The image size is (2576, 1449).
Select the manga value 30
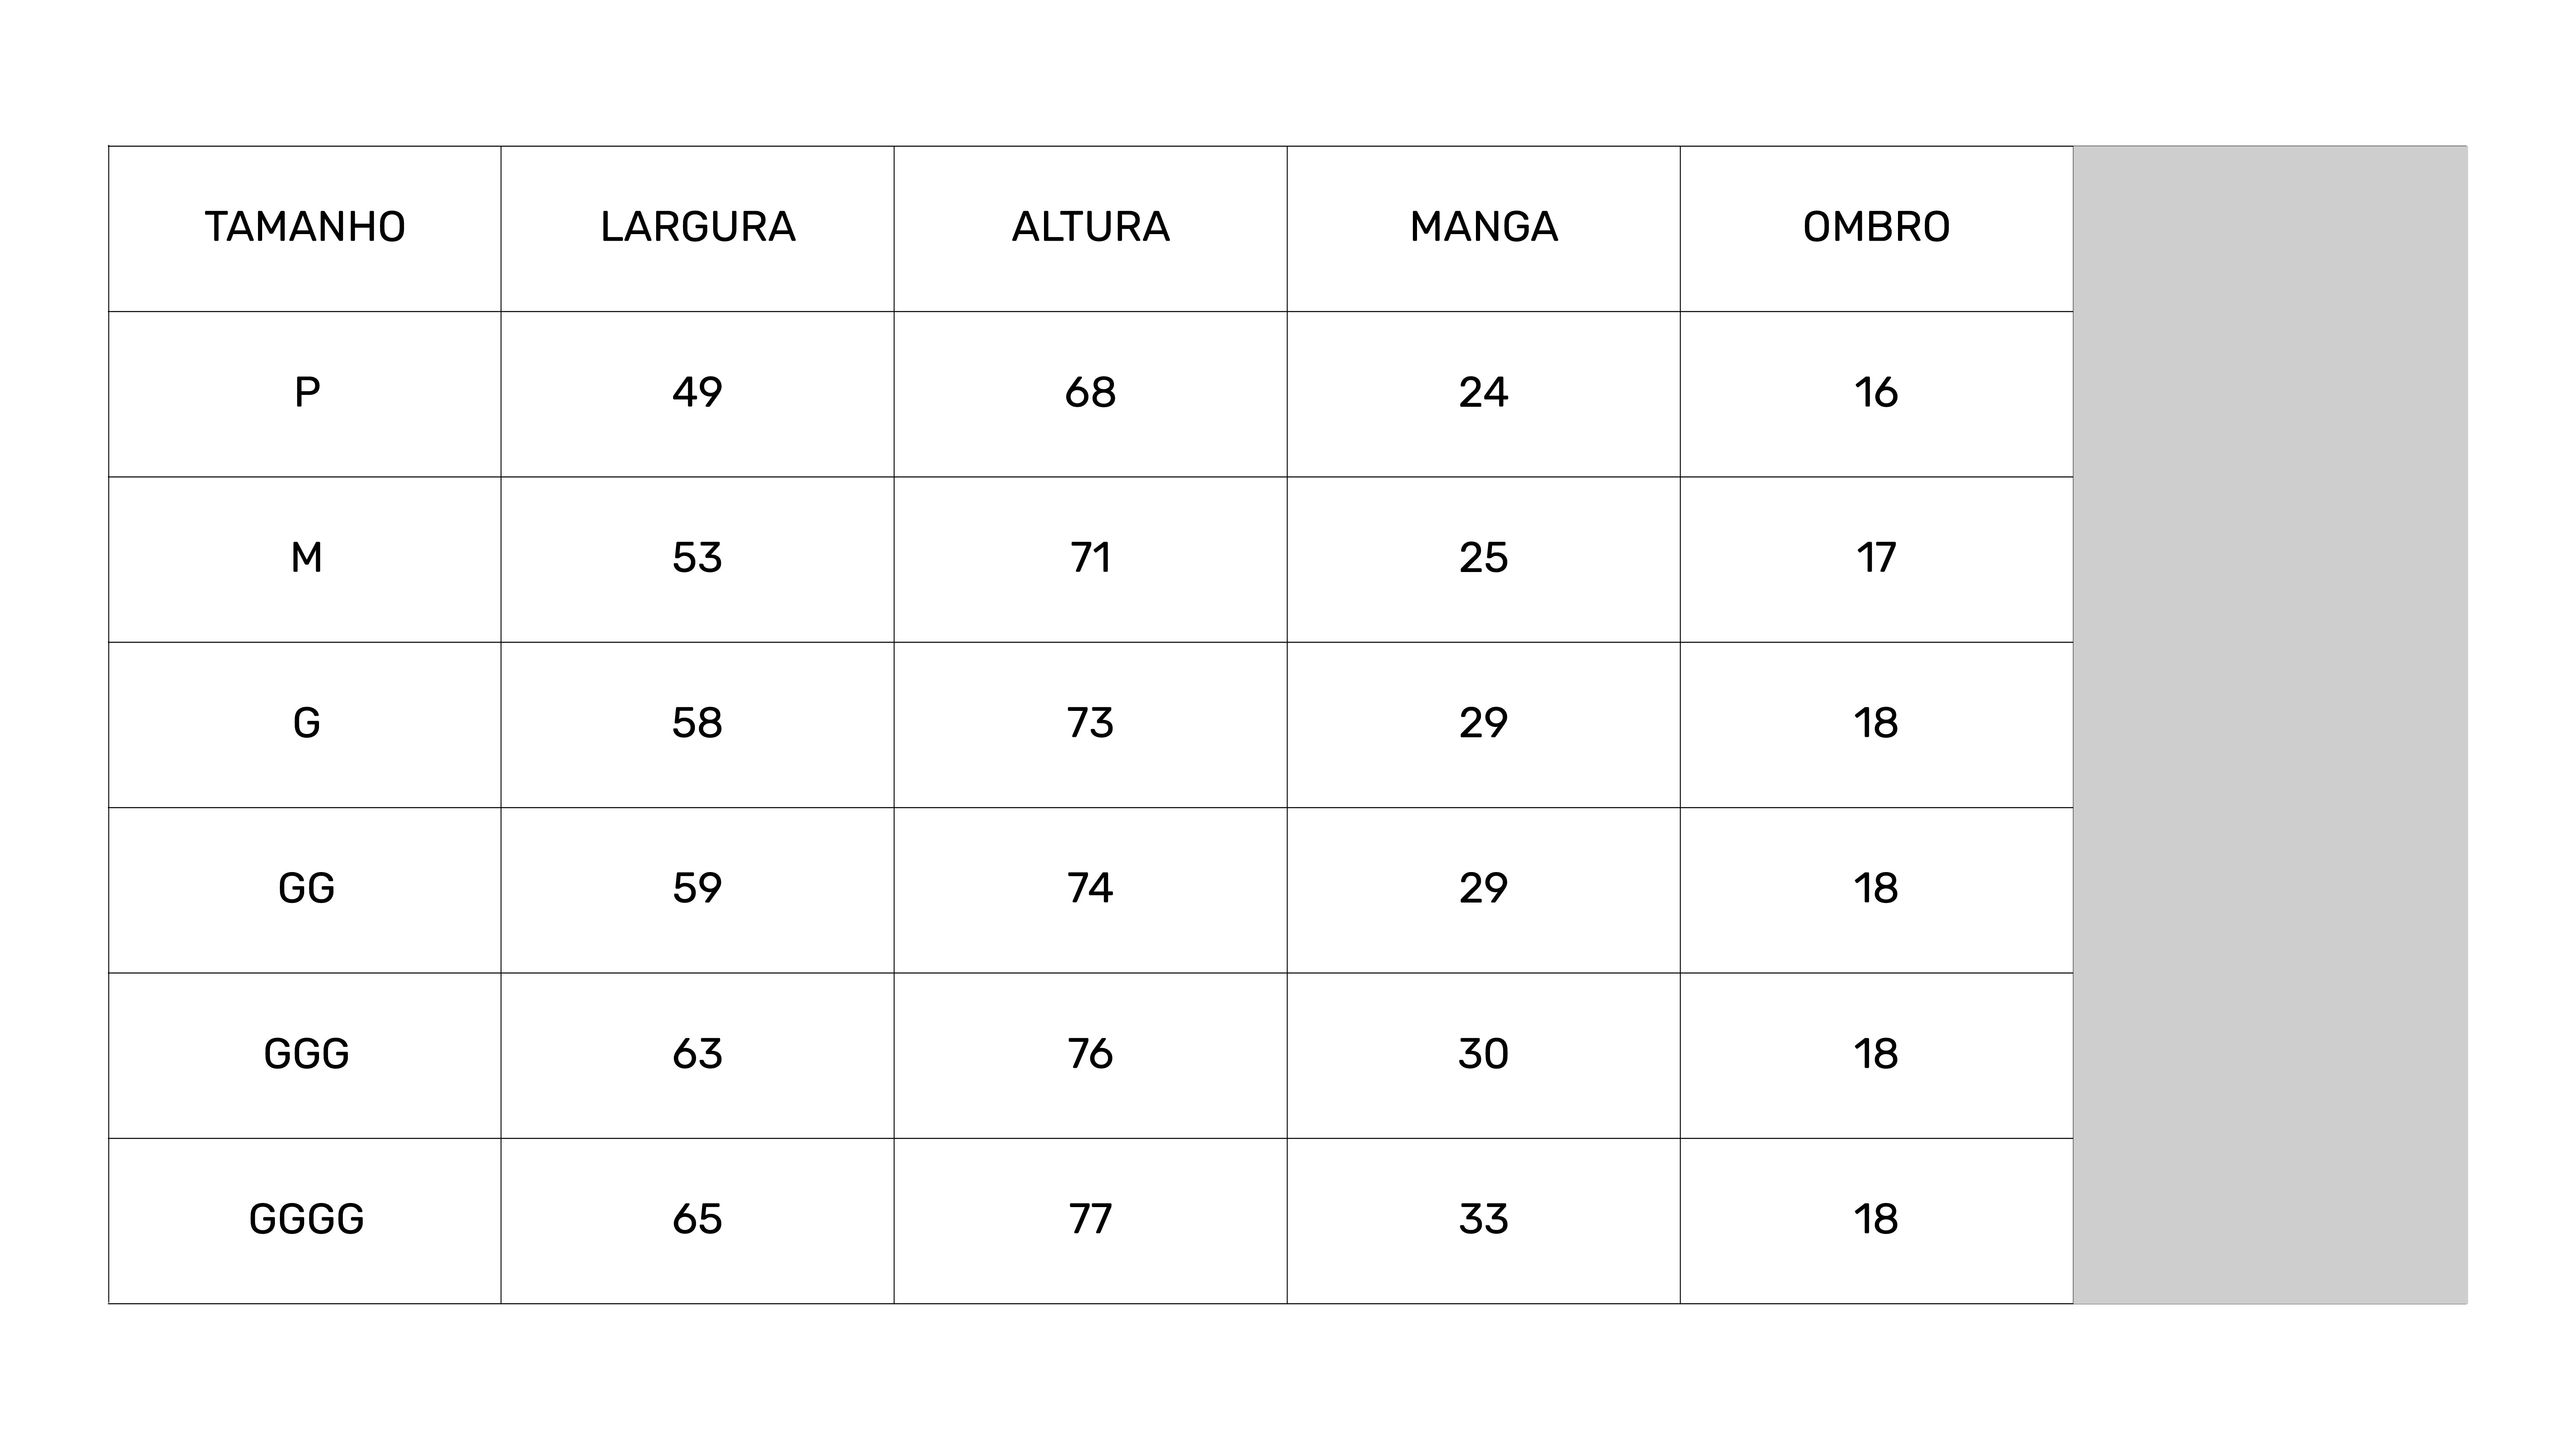pyautogui.click(x=1483, y=1055)
